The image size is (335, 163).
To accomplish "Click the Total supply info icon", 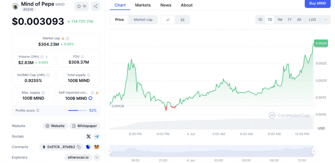I will (88, 75).
